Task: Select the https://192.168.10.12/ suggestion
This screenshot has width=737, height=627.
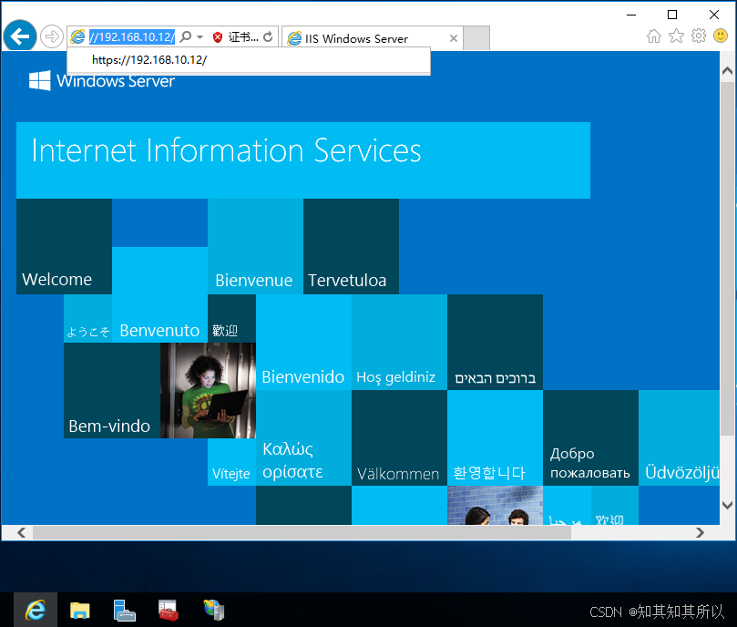Action: pos(149,60)
